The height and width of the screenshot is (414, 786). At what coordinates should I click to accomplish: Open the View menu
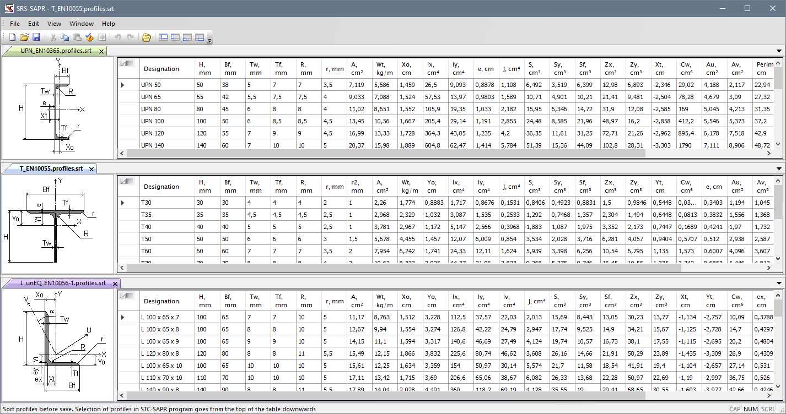(54, 24)
